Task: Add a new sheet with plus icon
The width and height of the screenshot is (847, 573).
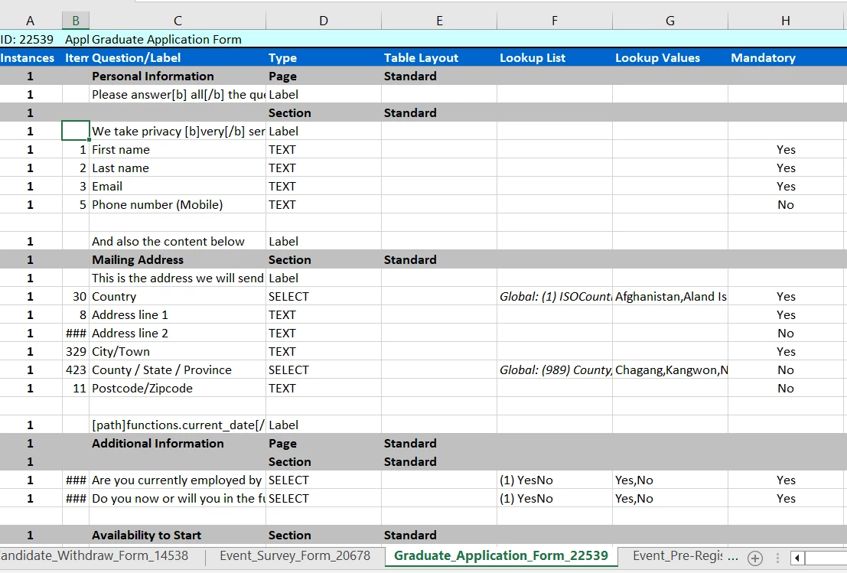Action: click(755, 558)
